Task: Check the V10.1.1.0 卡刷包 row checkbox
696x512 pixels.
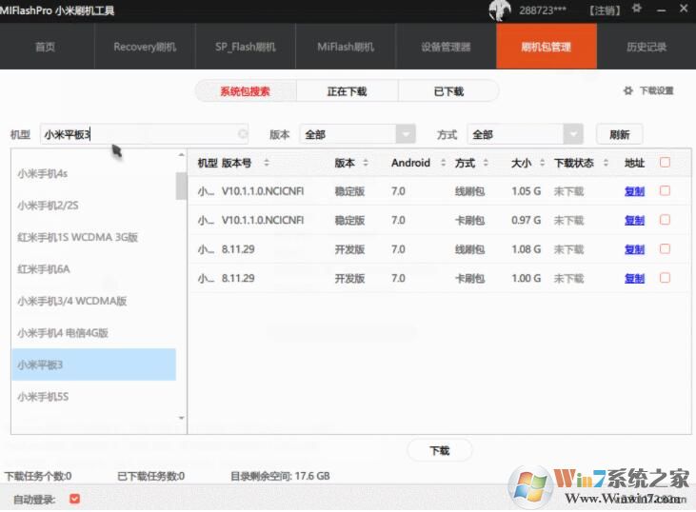Action: (665, 220)
